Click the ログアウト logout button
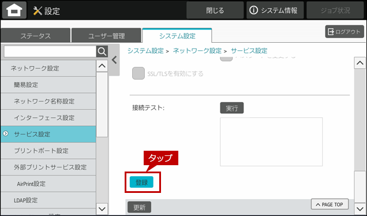This screenshot has height=216, width=367. 344,32
